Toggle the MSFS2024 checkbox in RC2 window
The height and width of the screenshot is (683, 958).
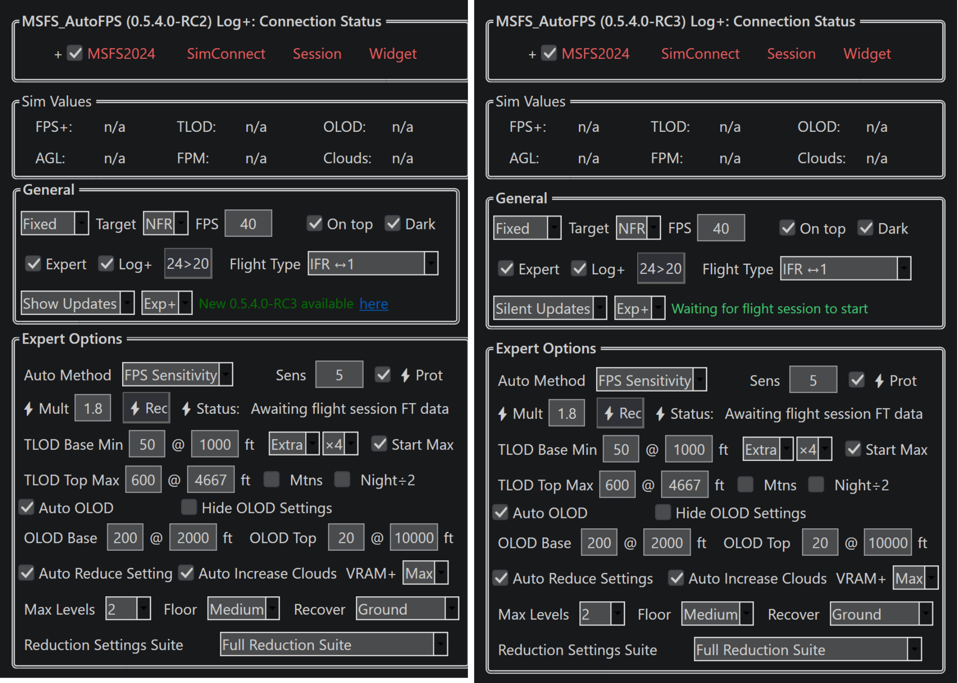[75, 53]
